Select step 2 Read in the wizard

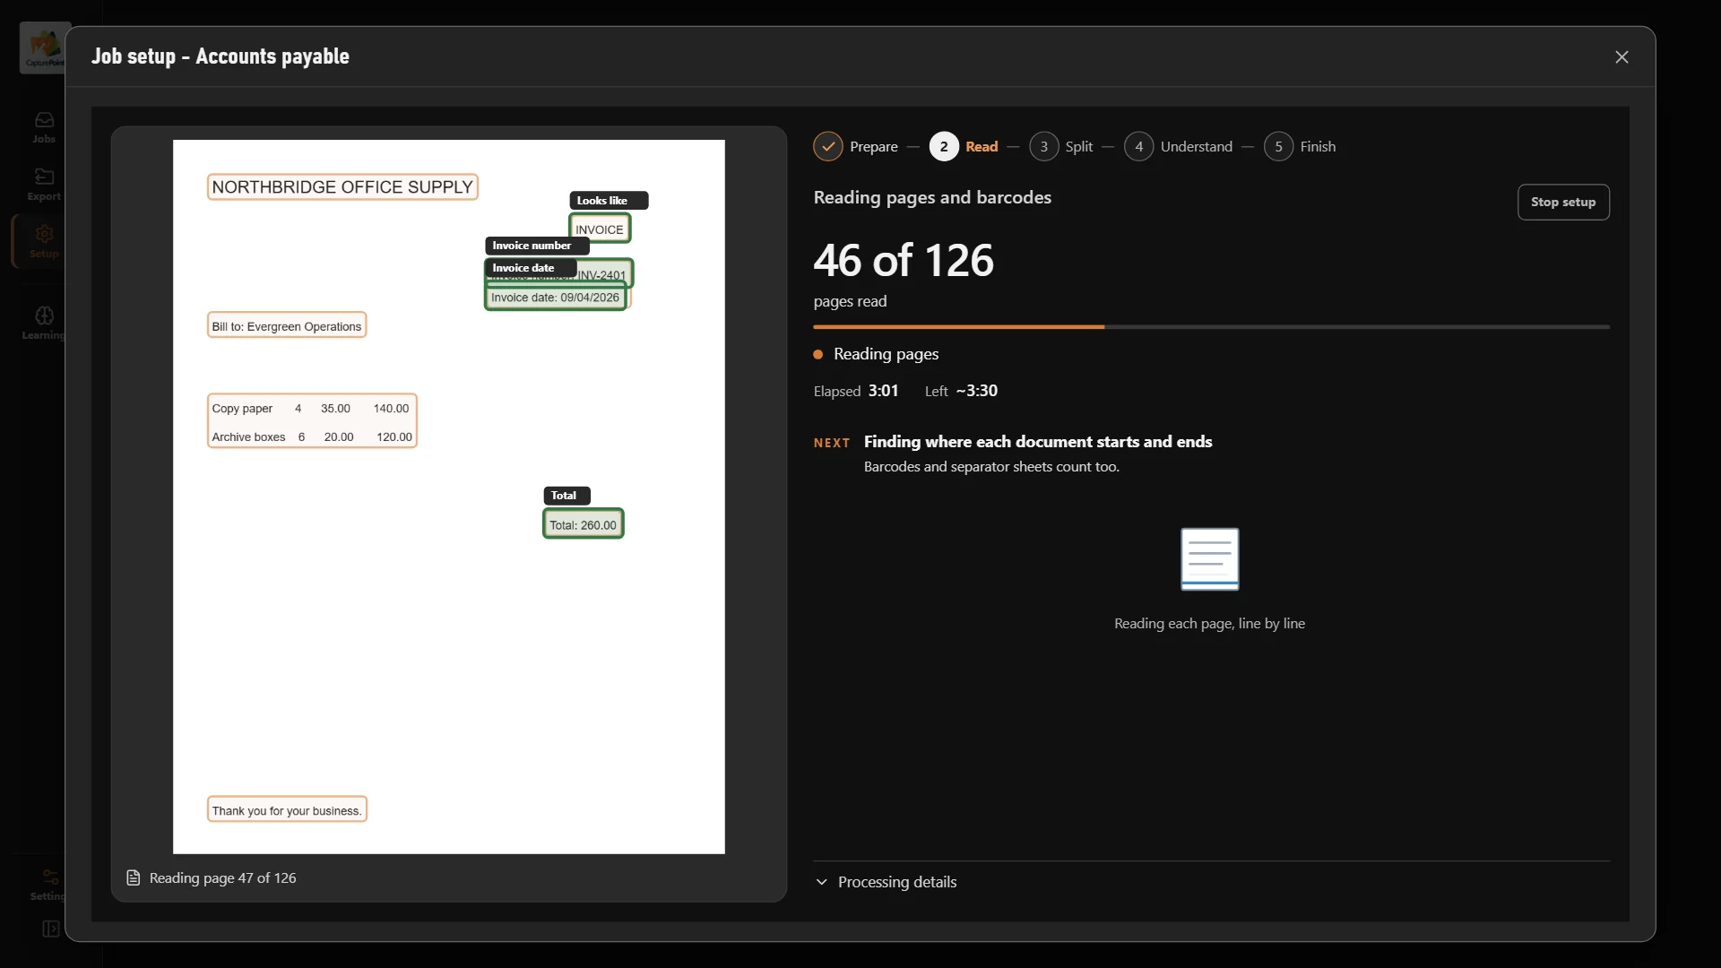click(x=964, y=146)
